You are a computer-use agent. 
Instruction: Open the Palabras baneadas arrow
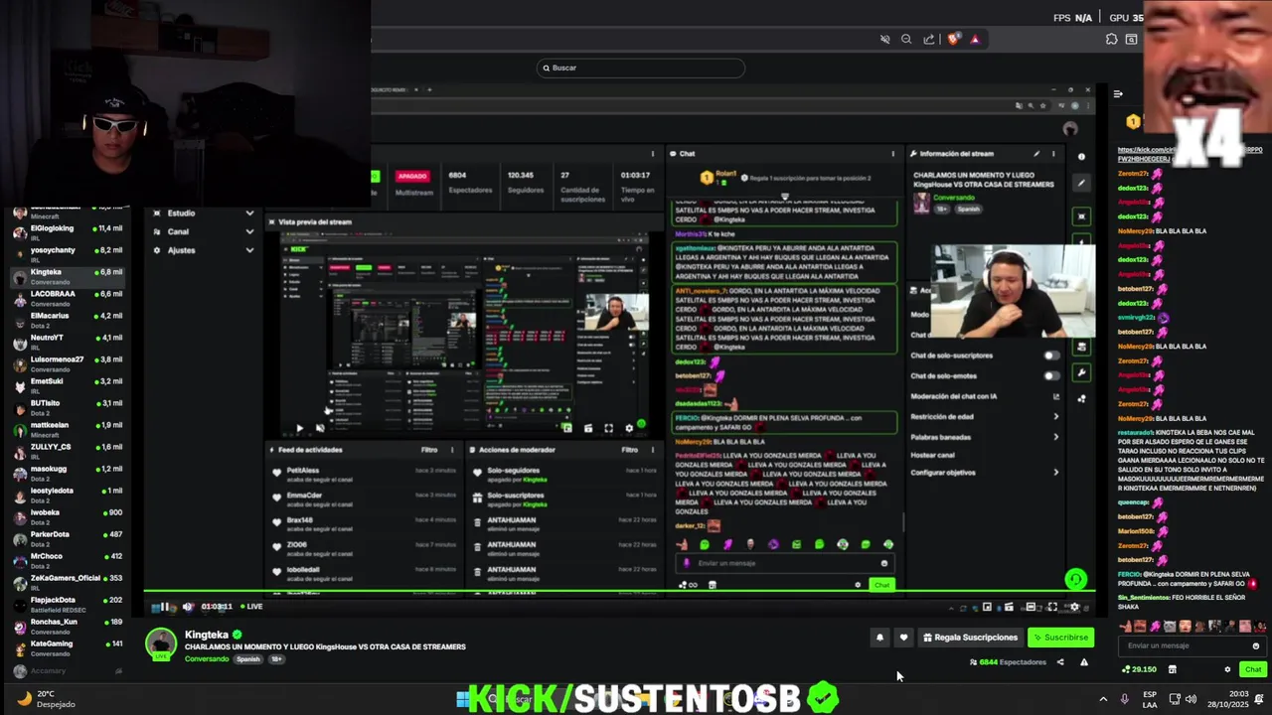[x=1055, y=437]
